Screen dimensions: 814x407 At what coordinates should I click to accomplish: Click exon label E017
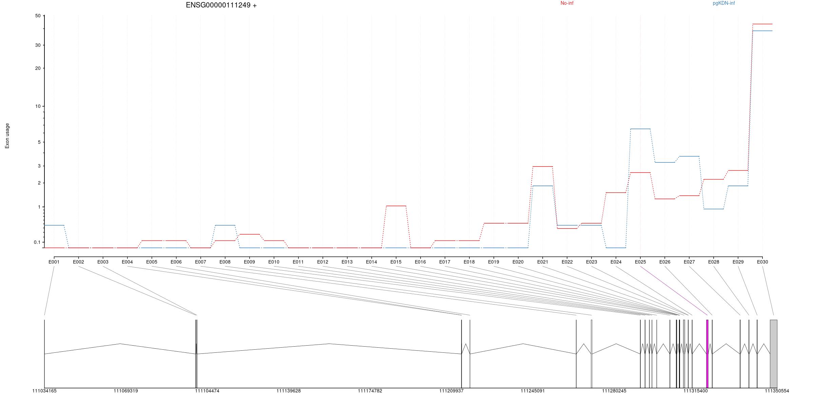tap(445, 262)
